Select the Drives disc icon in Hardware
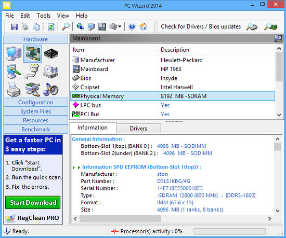This screenshot has width=286, height=238. [x=51, y=72]
